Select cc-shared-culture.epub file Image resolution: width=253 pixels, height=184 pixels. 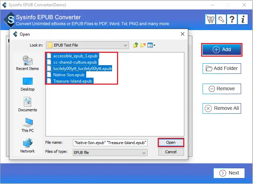72,62
